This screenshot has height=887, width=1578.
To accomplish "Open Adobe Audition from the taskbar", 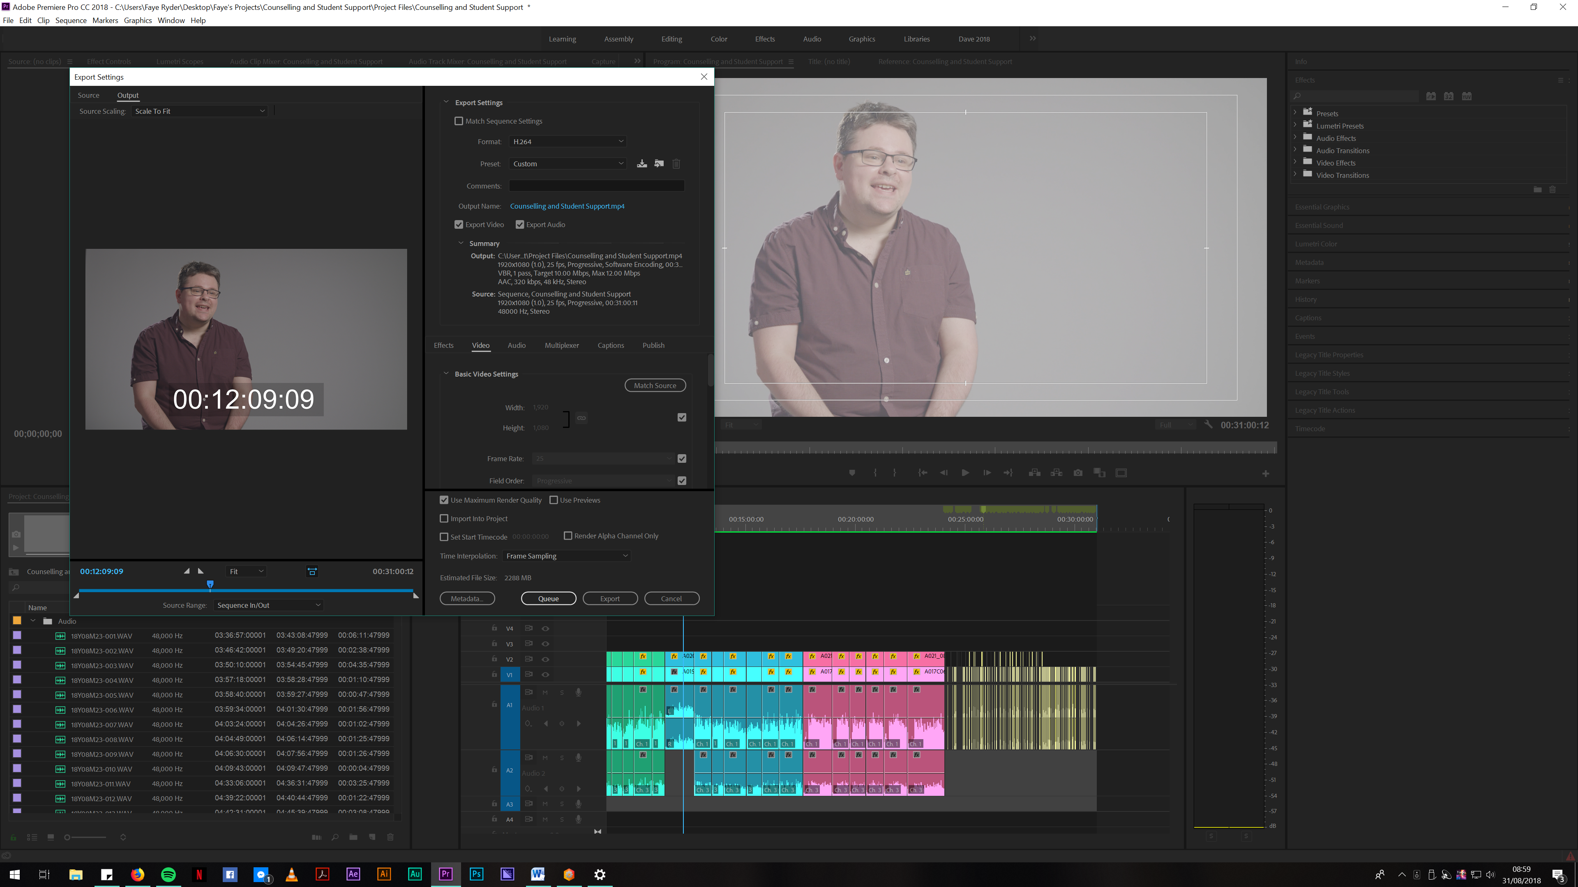I will coord(415,874).
